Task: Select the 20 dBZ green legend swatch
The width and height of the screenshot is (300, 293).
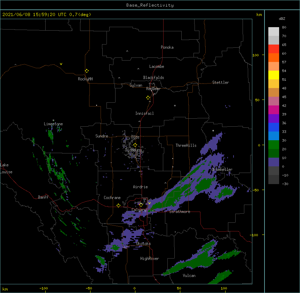Action: tap(274, 153)
